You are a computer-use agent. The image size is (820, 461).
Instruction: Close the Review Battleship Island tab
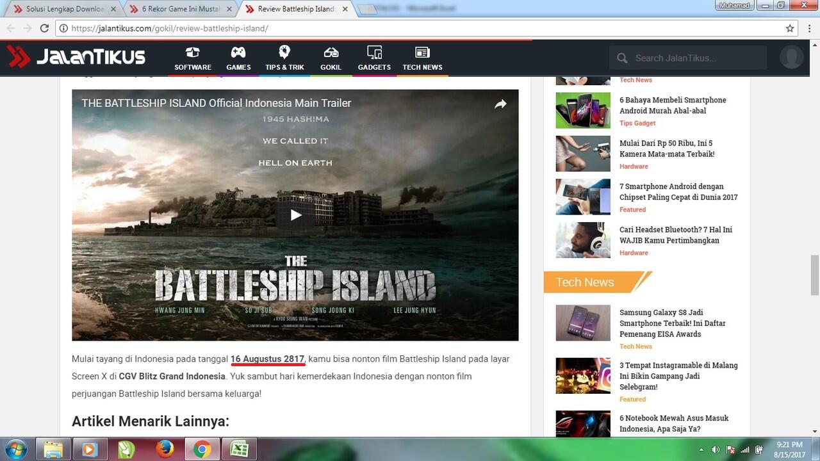pos(345,9)
